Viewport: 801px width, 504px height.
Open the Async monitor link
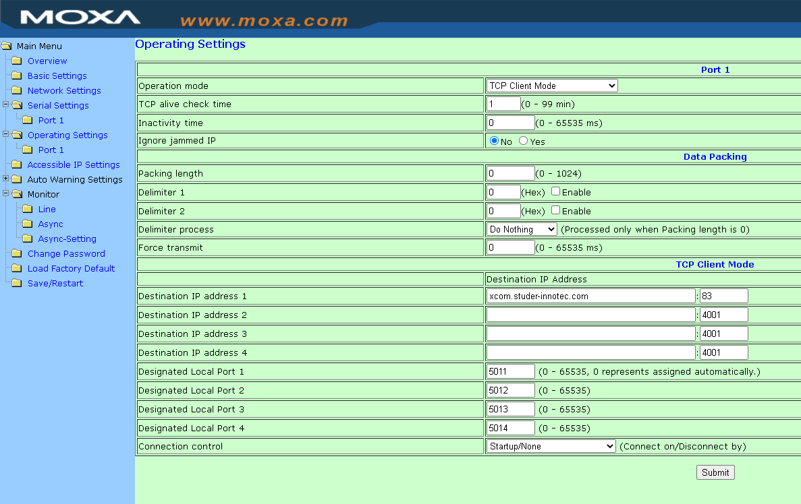click(x=51, y=224)
